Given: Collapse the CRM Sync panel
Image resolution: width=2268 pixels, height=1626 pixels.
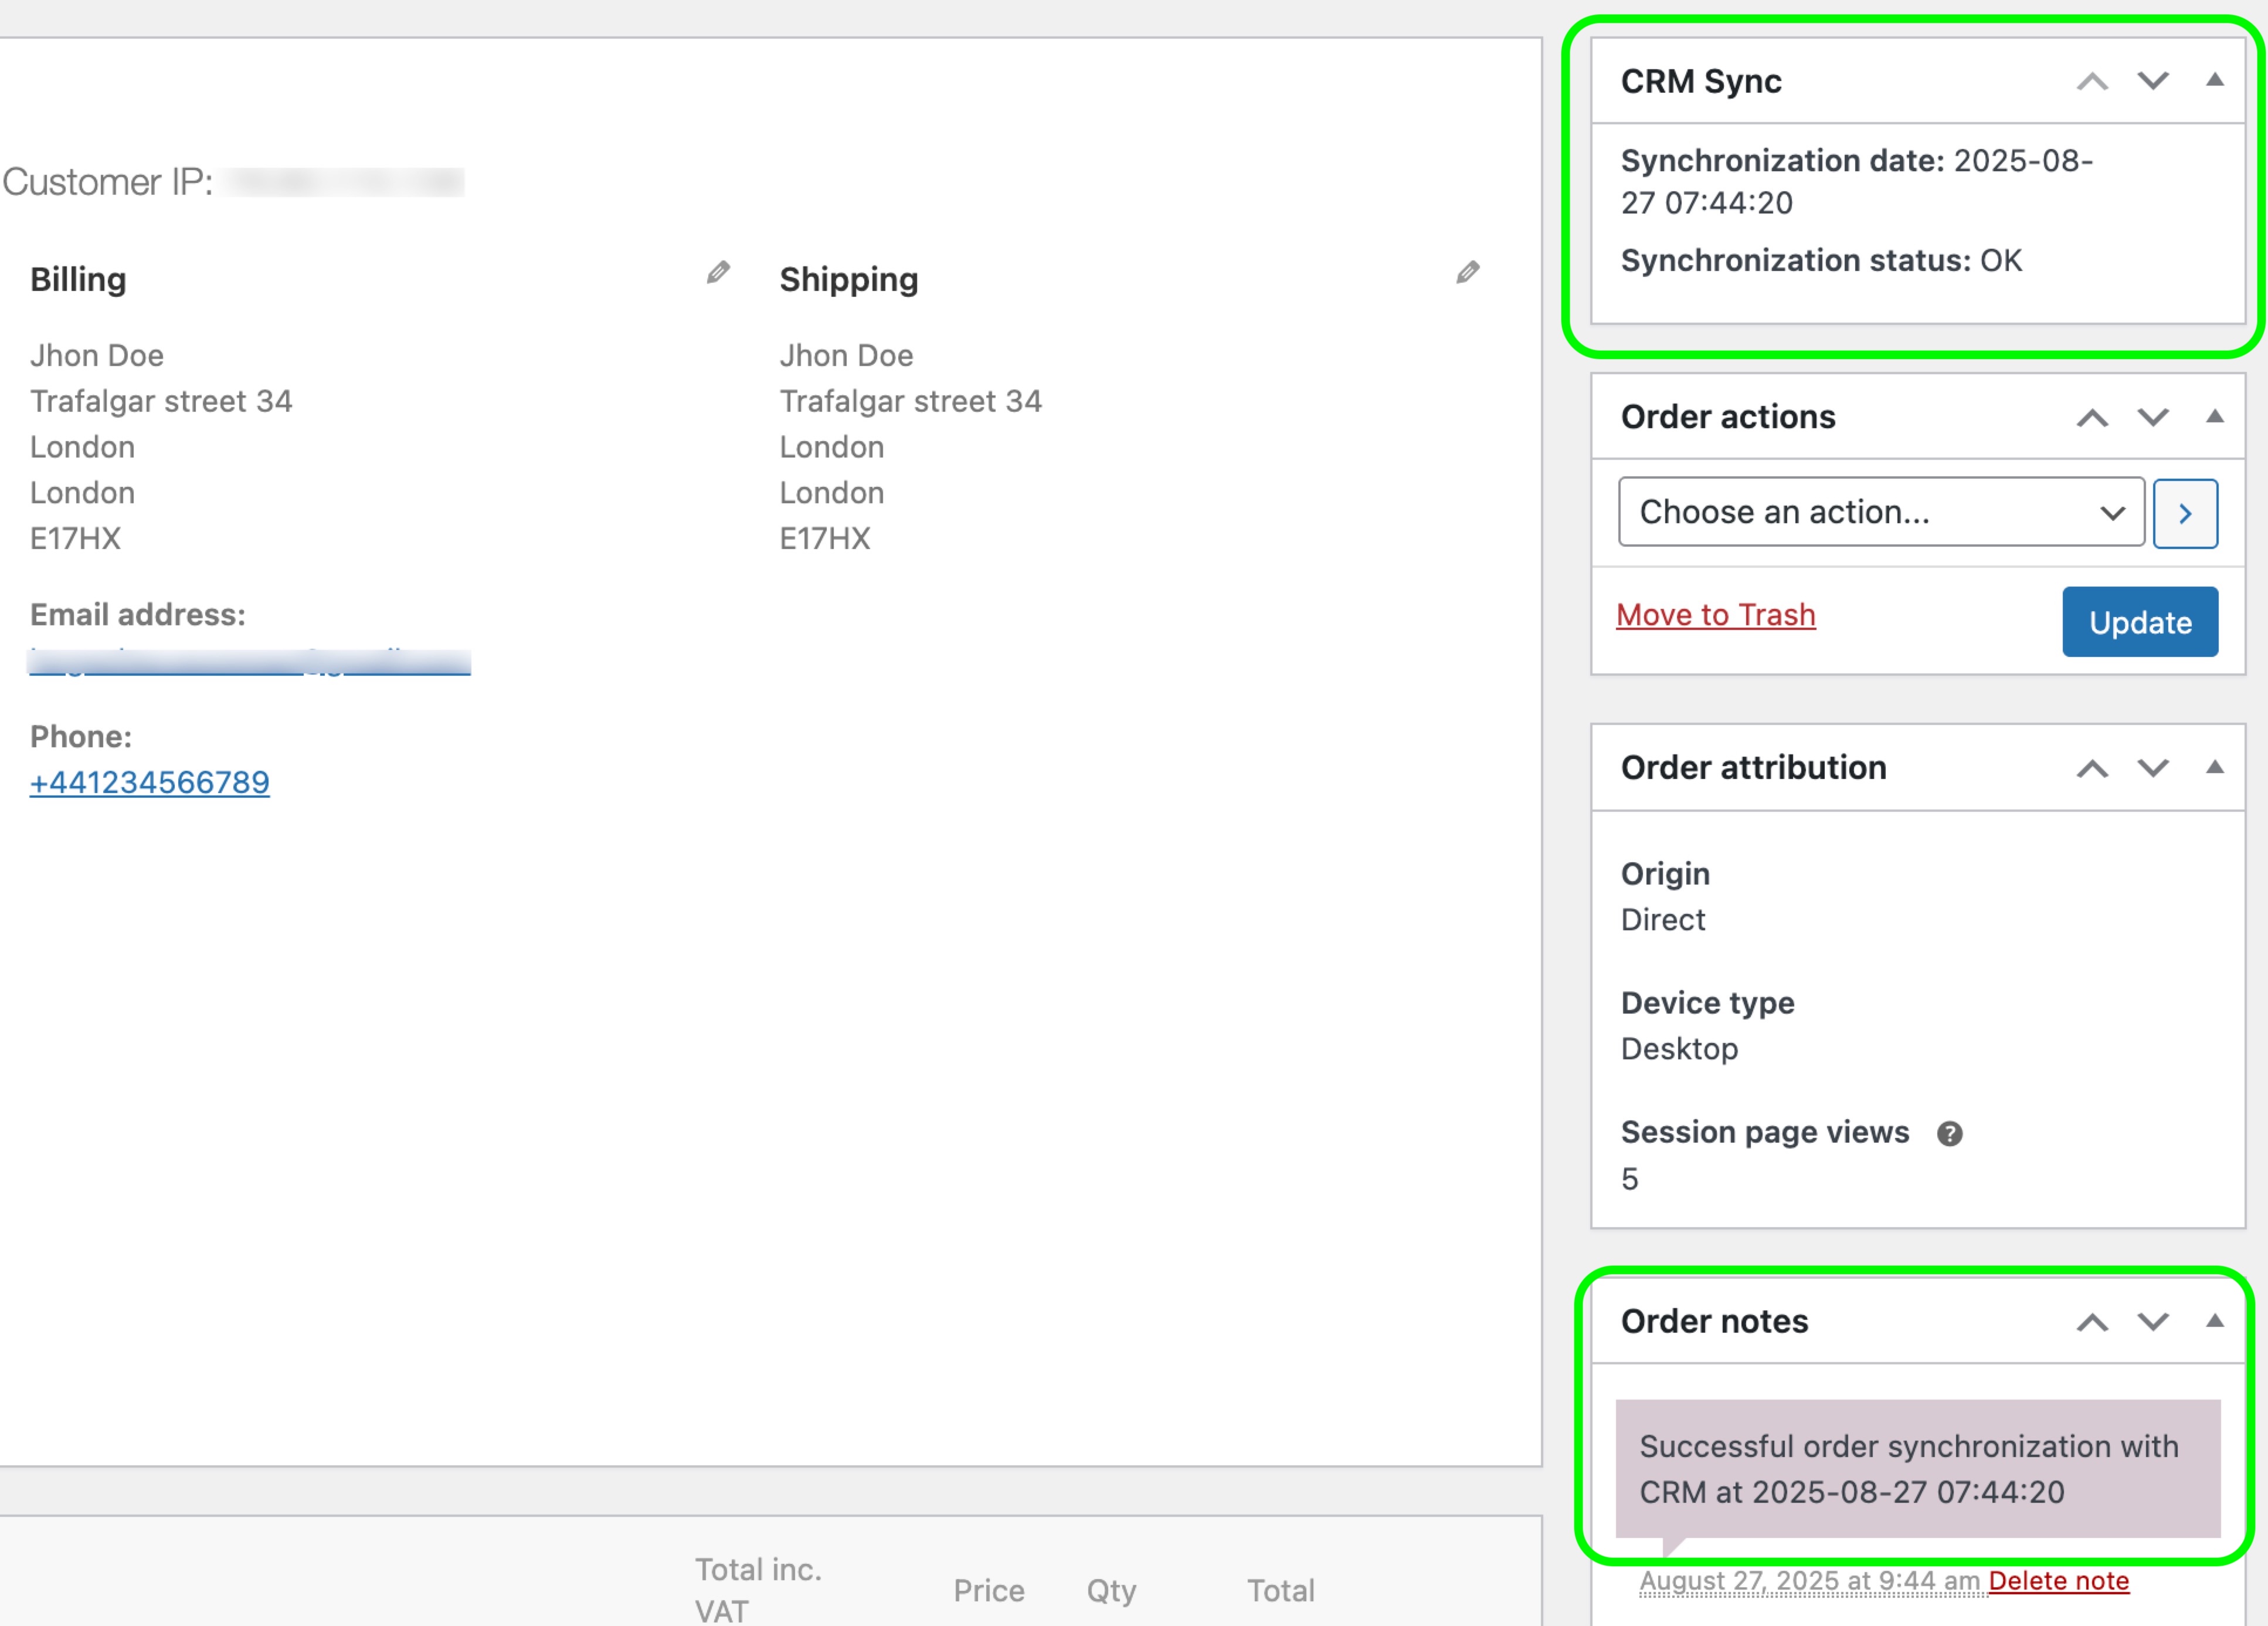Looking at the screenshot, I should coord(2215,80).
